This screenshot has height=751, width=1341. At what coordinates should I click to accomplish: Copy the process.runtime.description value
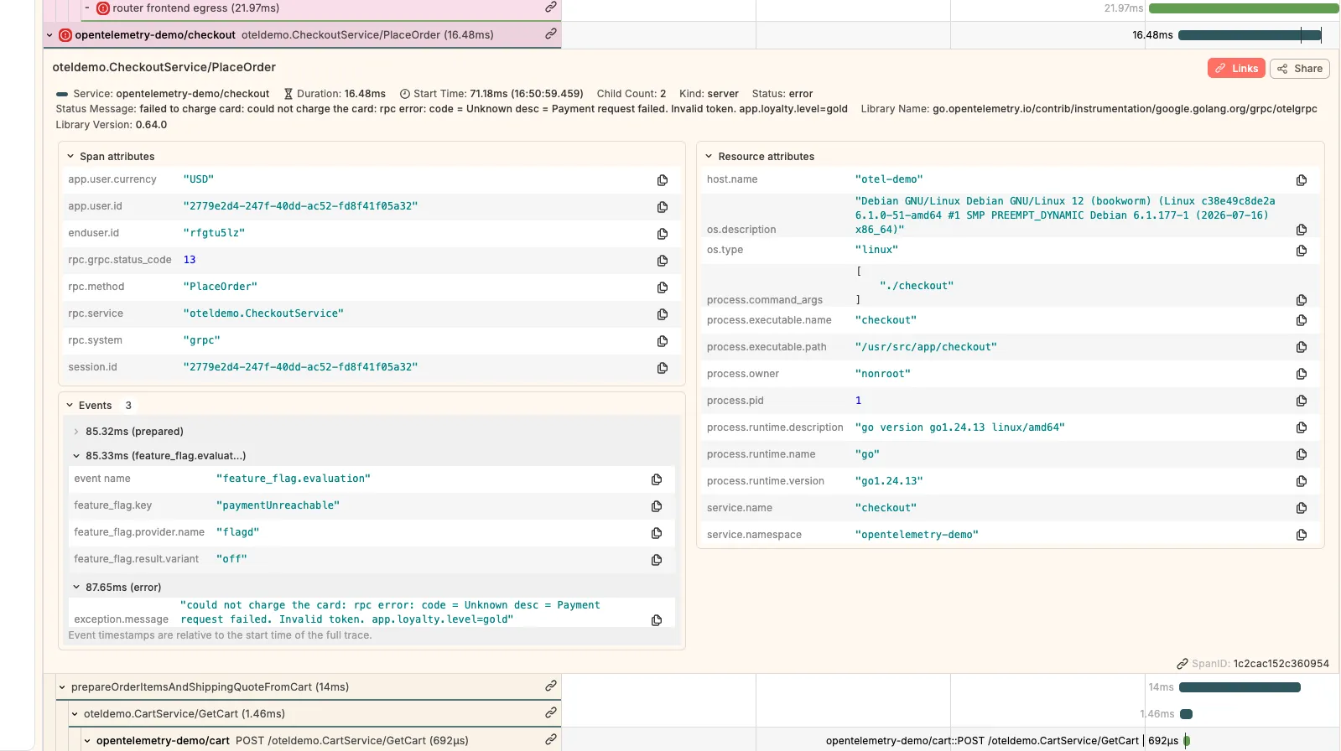[1302, 427]
